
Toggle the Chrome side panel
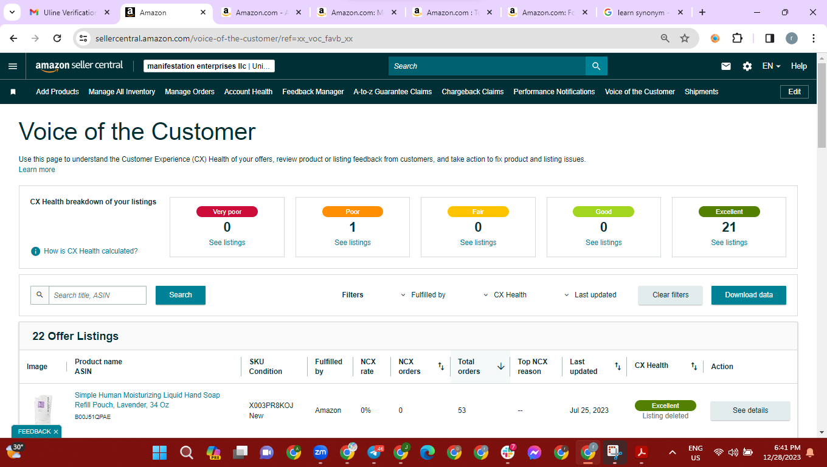tap(769, 38)
